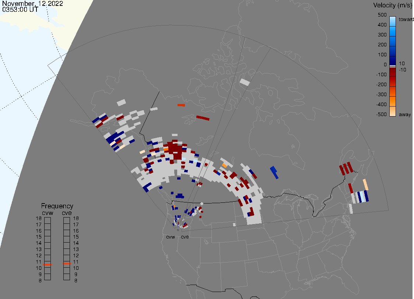Pick the light blue top of color bar
Image resolution: width=414 pixels, height=299 pixels.
click(393, 21)
